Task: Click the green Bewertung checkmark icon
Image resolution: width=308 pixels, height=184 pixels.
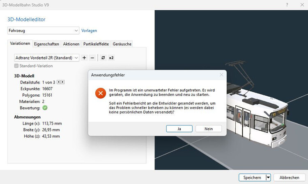Action: (45, 108)
